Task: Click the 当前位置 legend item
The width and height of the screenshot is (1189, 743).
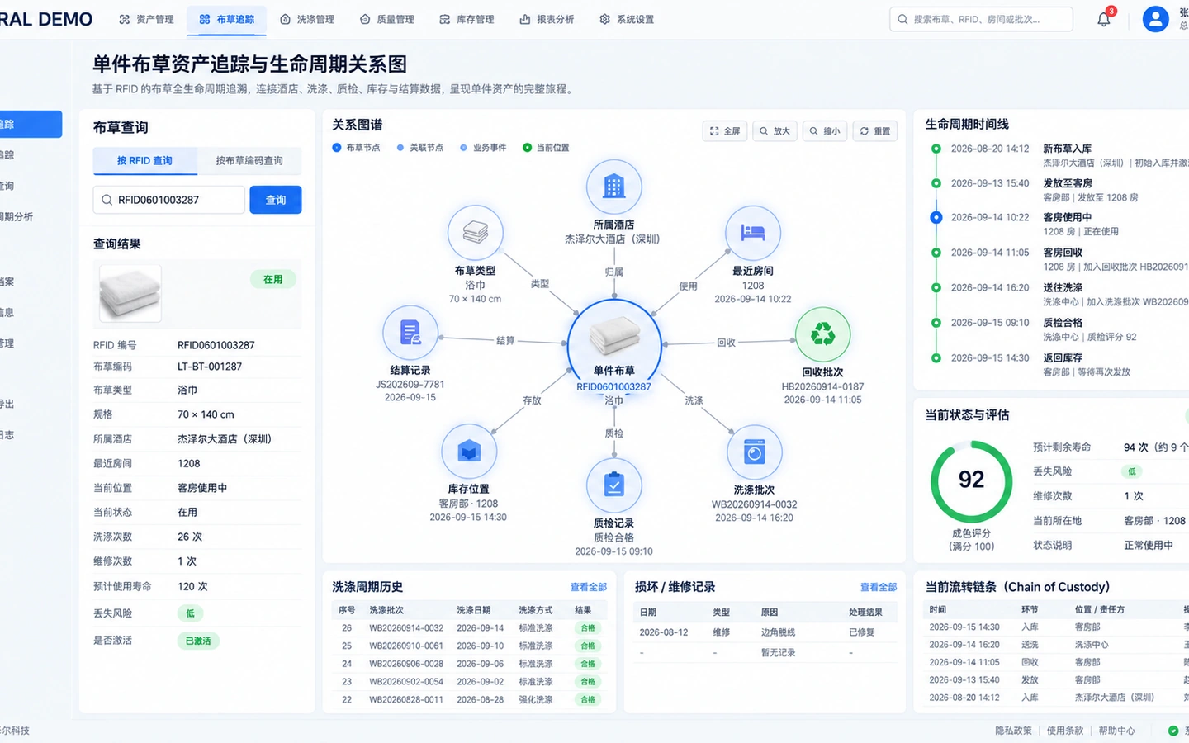Action: pyautogui.click(x=547, y=148)
